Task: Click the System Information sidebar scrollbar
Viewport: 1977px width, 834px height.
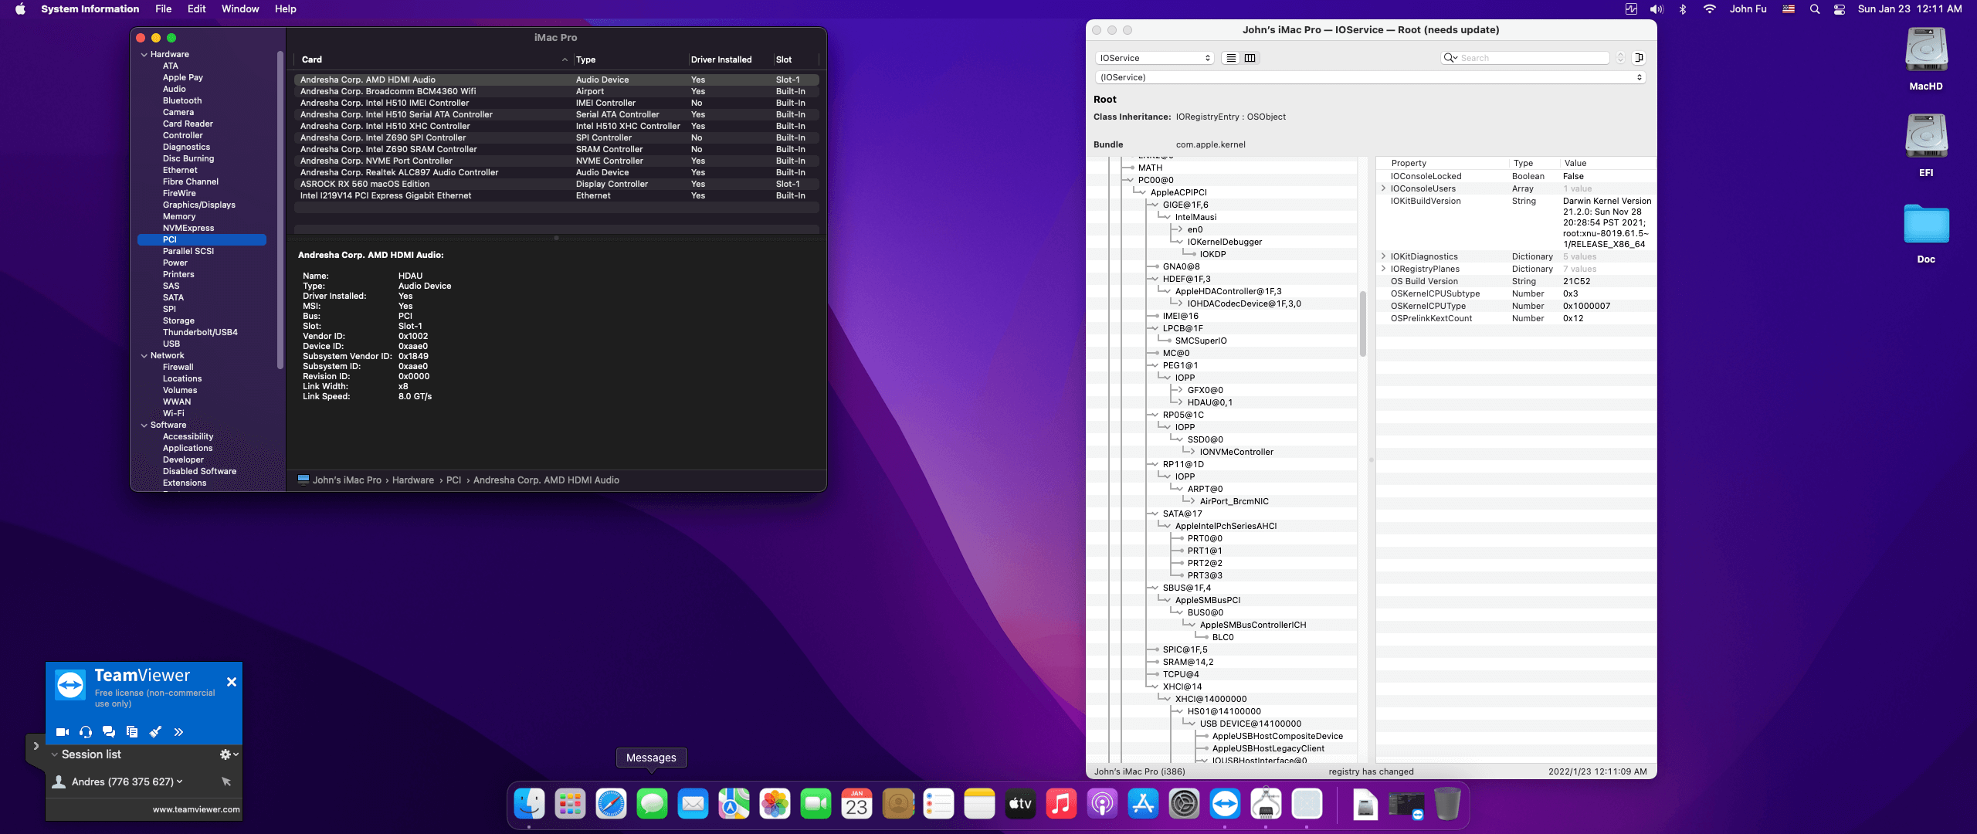Action: coord(280,208)
